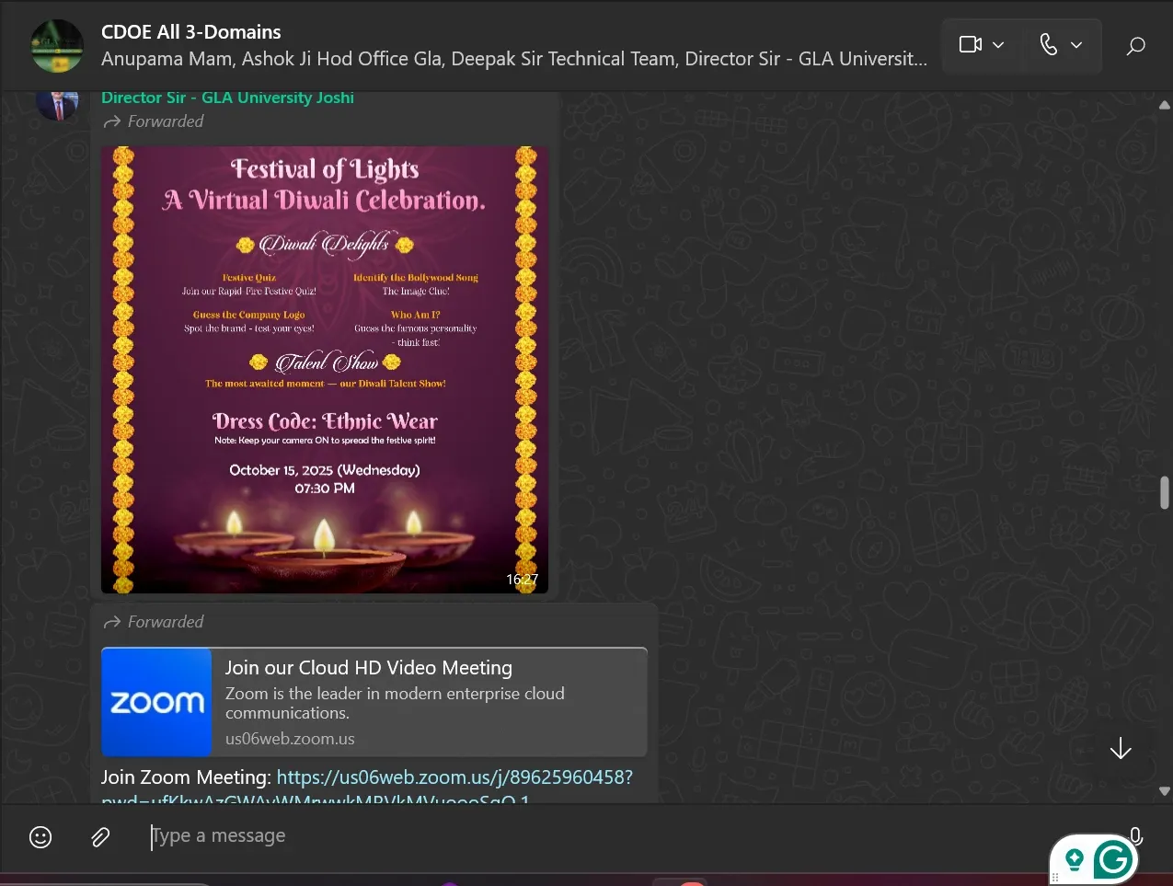Expand the video call options chevron
The height and width of the screenshot is (886, 1173).
coord(999,45)
